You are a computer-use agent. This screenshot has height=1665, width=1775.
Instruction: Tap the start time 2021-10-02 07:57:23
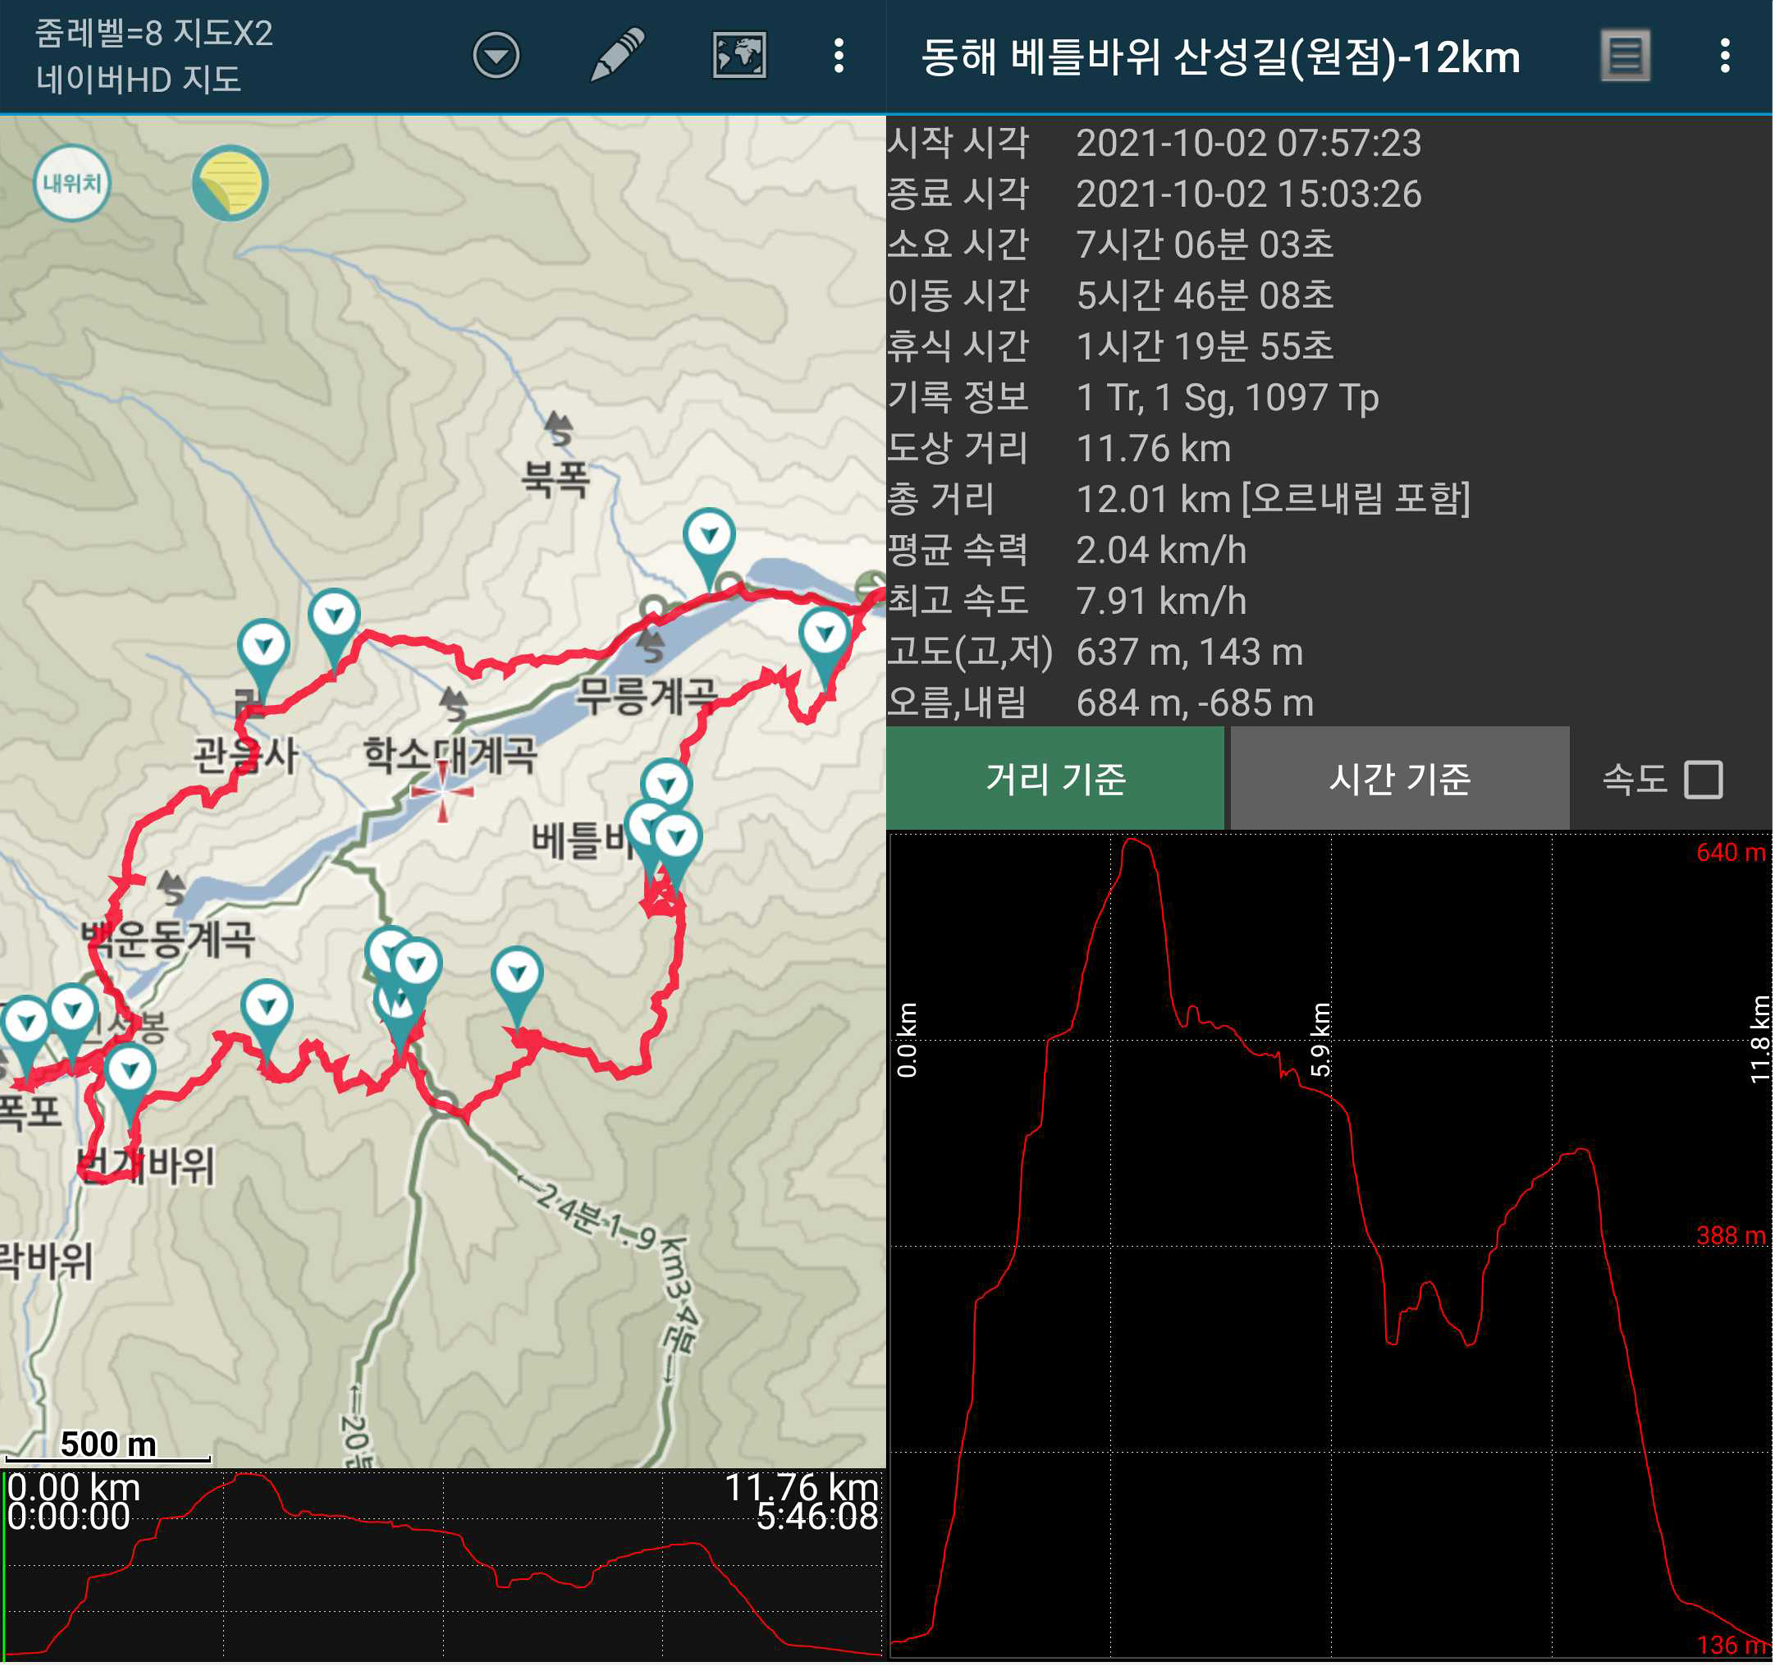coord(1248,144)
